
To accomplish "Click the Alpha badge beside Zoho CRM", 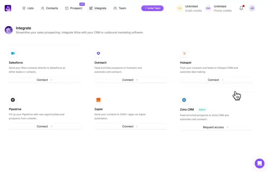I will point(202,110).
